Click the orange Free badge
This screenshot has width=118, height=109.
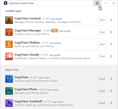pos(54,31)
